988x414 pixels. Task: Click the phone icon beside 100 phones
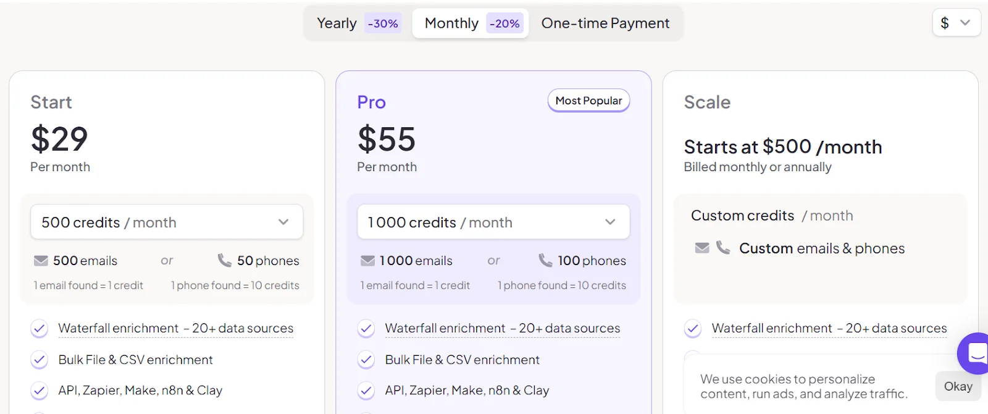click(x=545, y=260)
